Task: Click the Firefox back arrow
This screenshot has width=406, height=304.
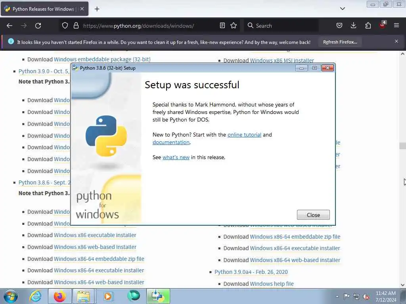Action: pos(10,26)
